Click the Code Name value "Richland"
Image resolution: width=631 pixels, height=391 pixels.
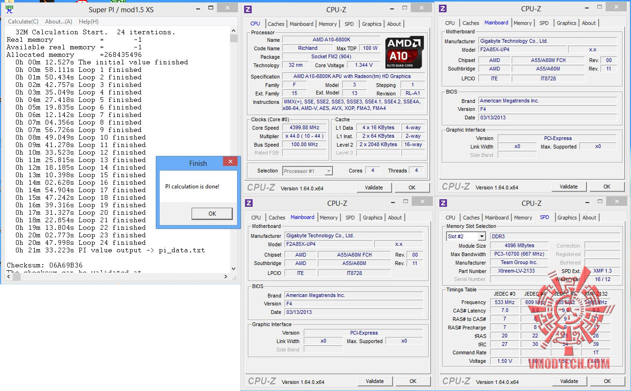pyautogui.click(x=308, y=48)
